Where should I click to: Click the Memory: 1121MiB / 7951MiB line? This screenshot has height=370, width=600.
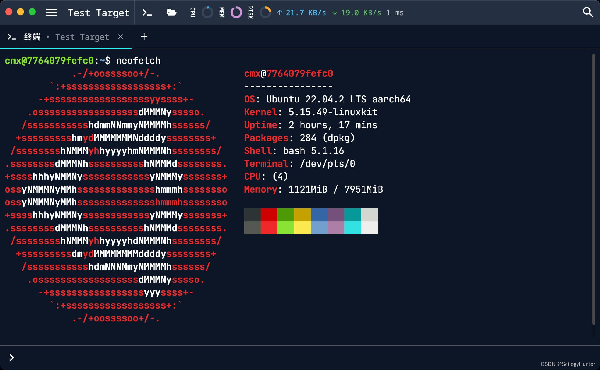pyautogui.click(x=313, y=189)
